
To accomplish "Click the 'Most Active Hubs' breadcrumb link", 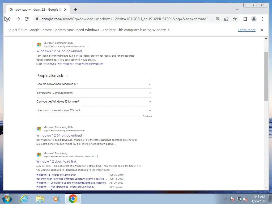I will coord(46,64).
